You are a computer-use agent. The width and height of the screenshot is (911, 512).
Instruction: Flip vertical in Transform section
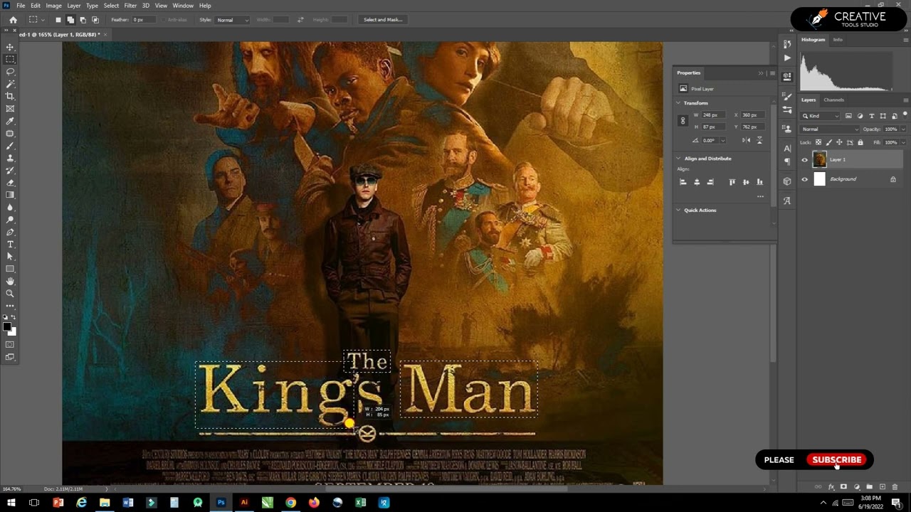(759, 140)
